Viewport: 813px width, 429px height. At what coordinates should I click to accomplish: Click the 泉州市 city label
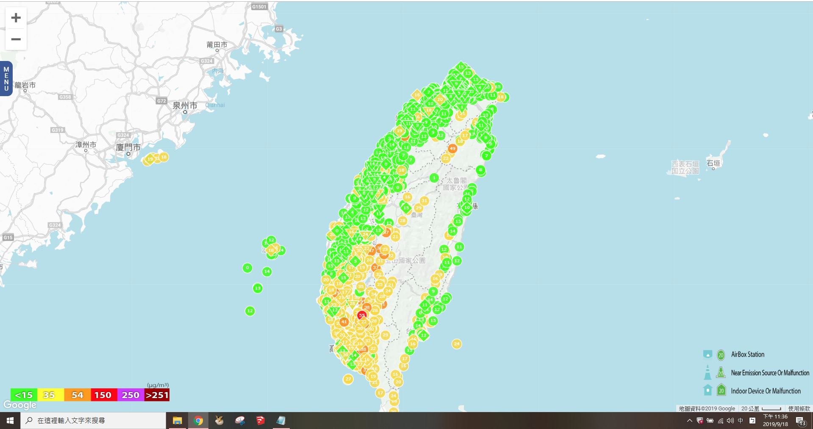pos(185,105)
